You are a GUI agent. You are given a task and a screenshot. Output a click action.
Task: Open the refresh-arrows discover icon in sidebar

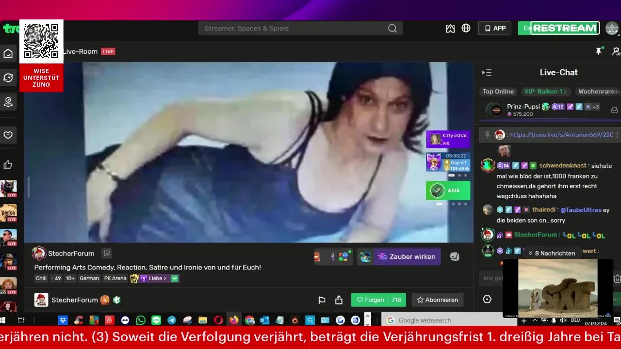pos(8,78)
